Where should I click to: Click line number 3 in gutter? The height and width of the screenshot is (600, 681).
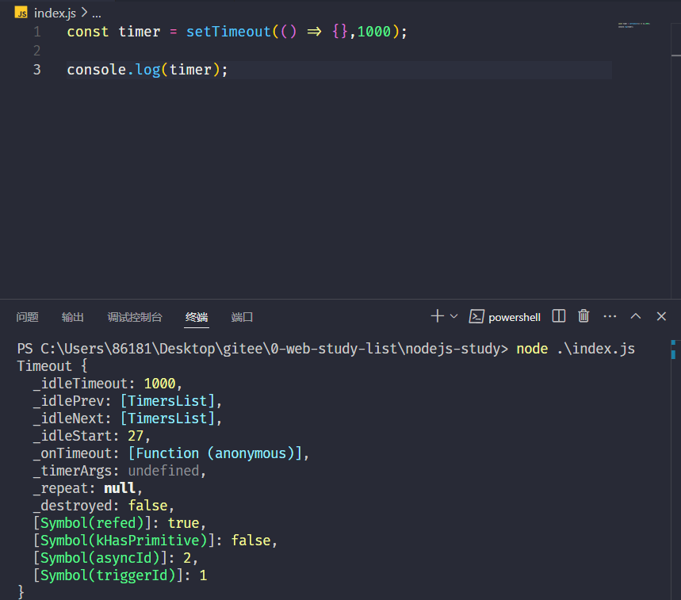pos(37,70)
